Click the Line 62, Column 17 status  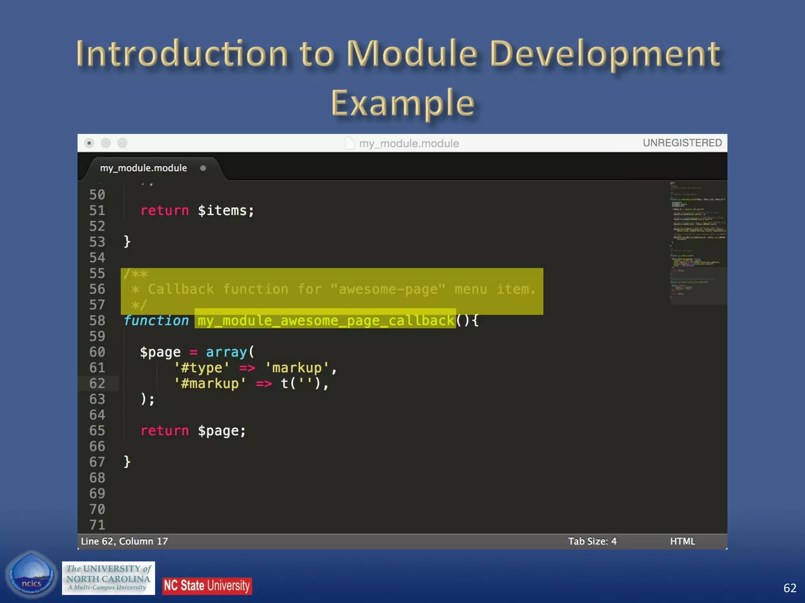[124, 541]
